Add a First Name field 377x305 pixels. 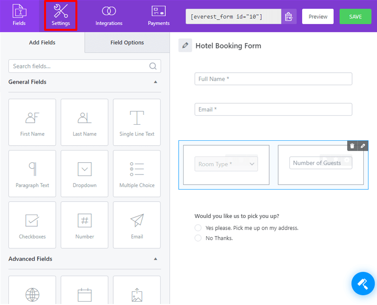tap(32, 122)
